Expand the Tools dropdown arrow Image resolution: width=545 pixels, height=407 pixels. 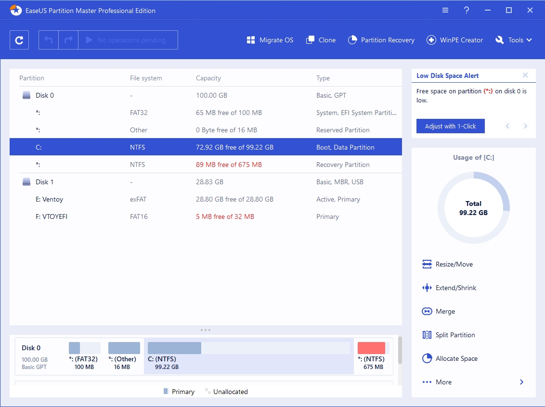tap(529, 40)
